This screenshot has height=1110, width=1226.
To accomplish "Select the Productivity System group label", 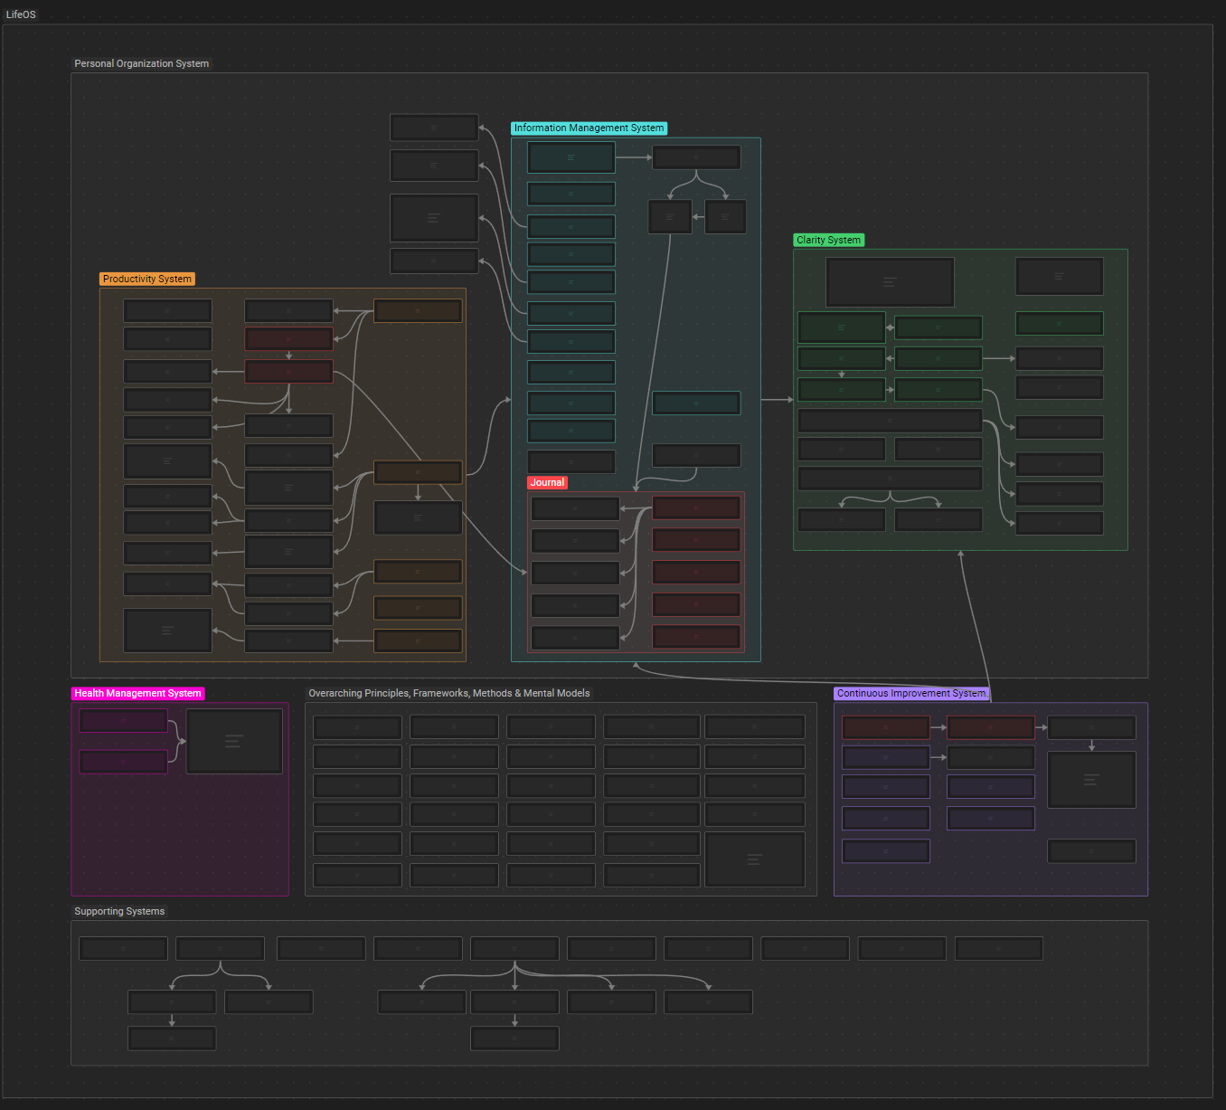I will (147, 279).
